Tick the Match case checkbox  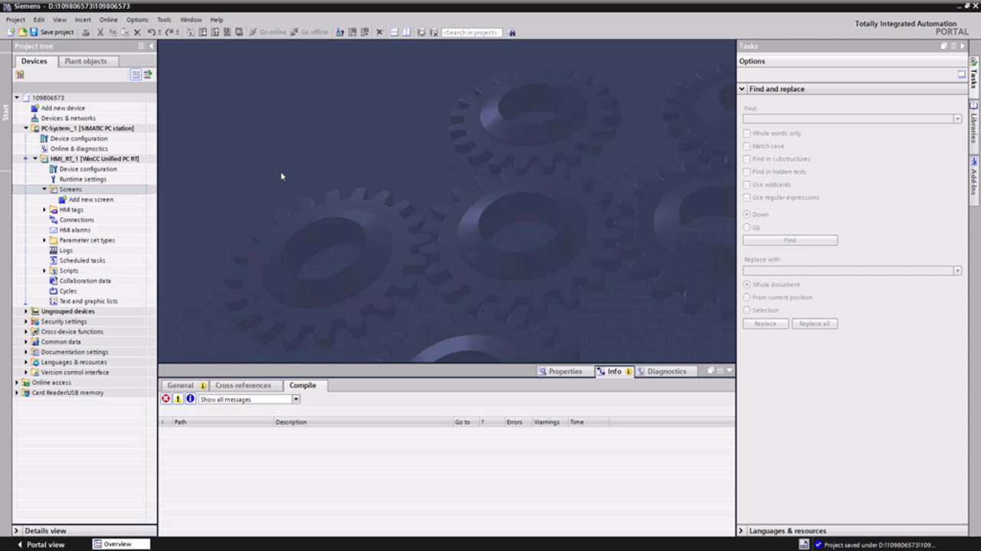click(x=747, y=146)
